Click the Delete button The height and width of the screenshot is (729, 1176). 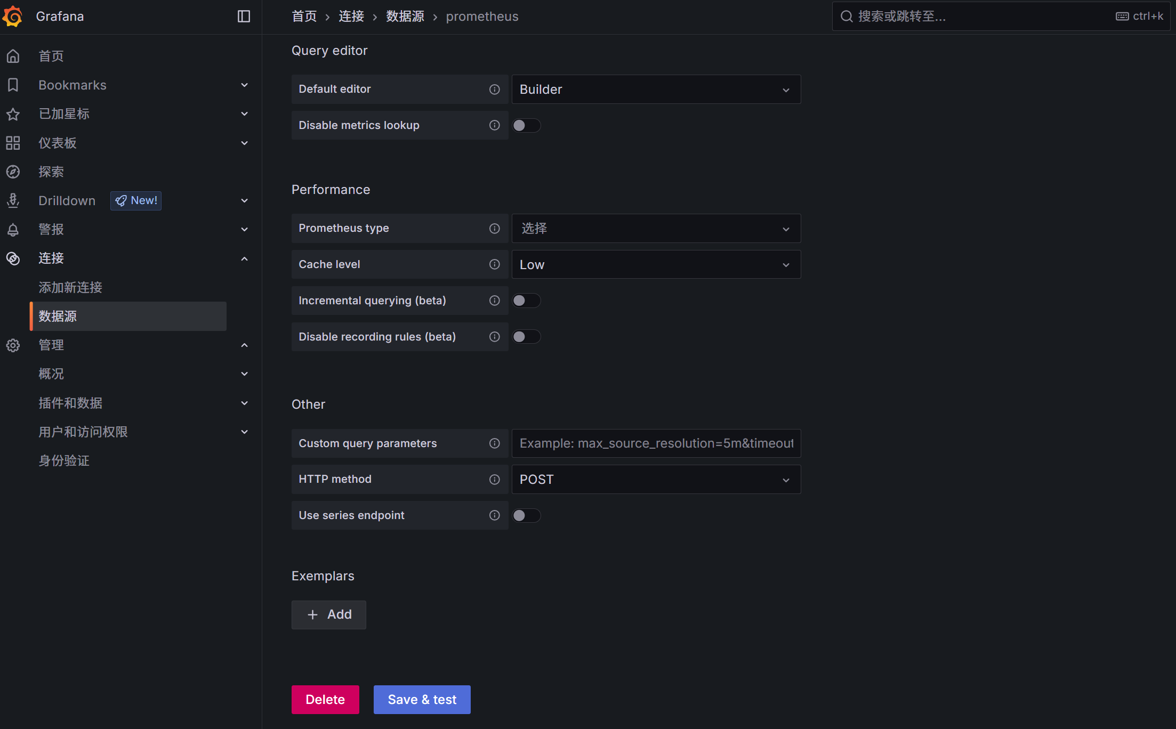[x=325, y=699]
